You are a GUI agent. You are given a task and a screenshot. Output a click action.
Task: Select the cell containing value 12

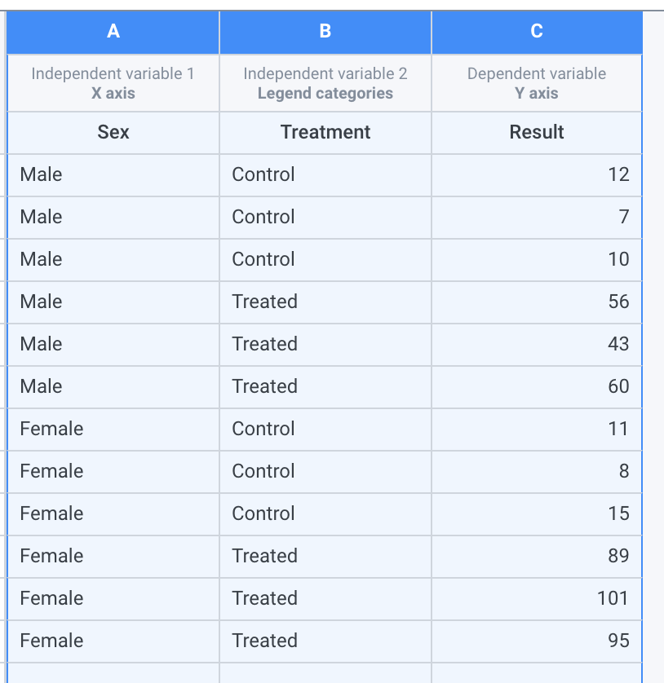pyautogui.click(x=536, y=174)
